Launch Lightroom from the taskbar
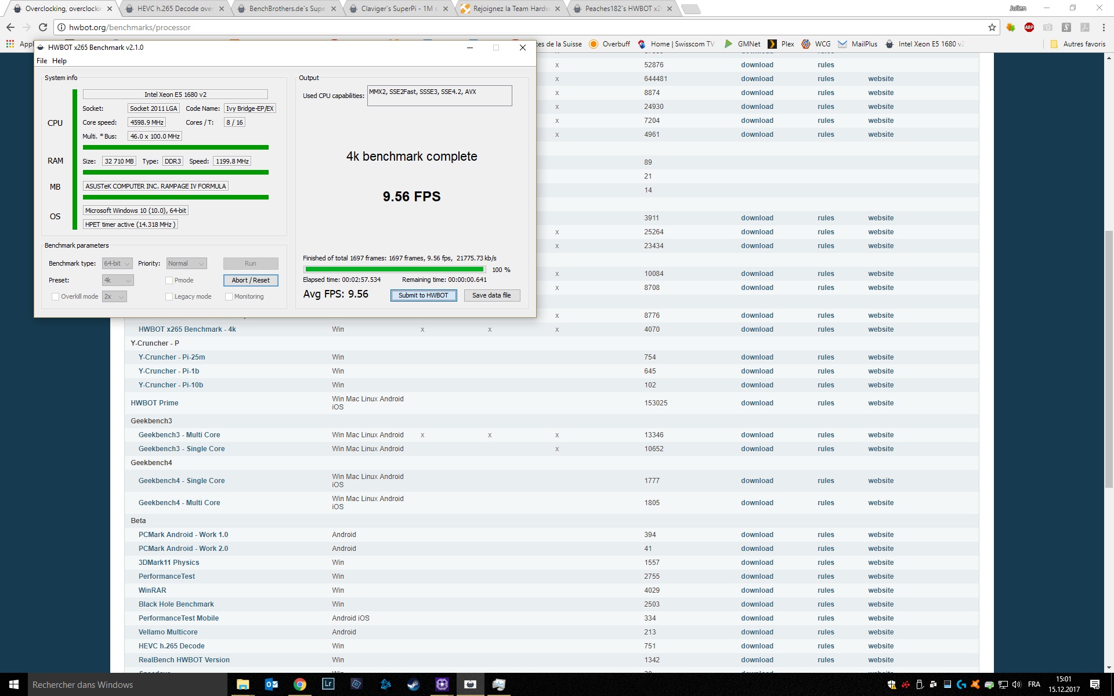Image resolution: width=1114 pixels, height=696 pixels. click(x=328, y=684)
